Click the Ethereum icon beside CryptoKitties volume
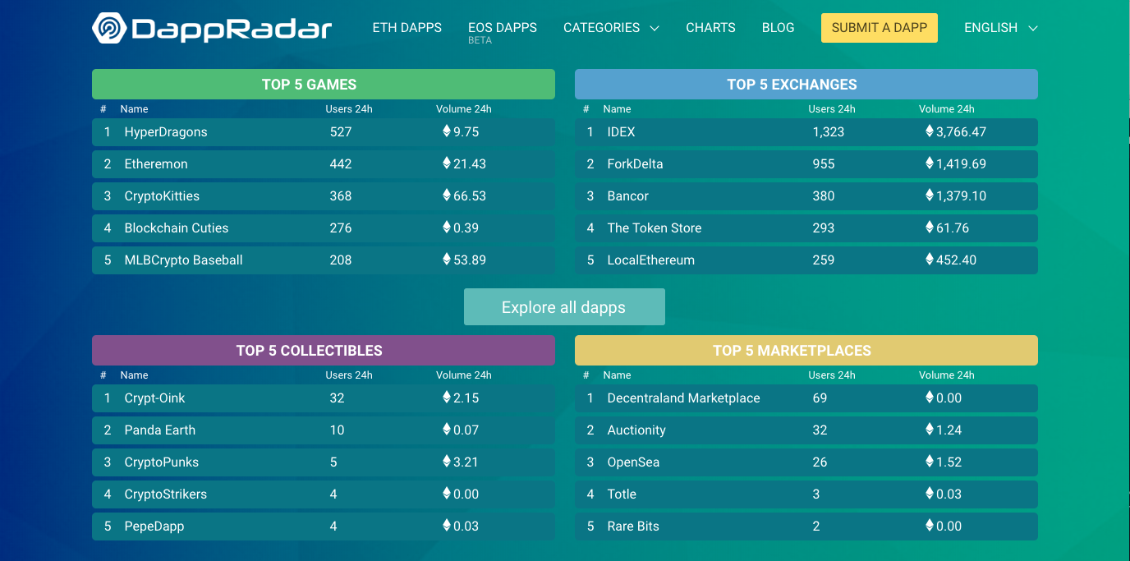 coord(447,195)
